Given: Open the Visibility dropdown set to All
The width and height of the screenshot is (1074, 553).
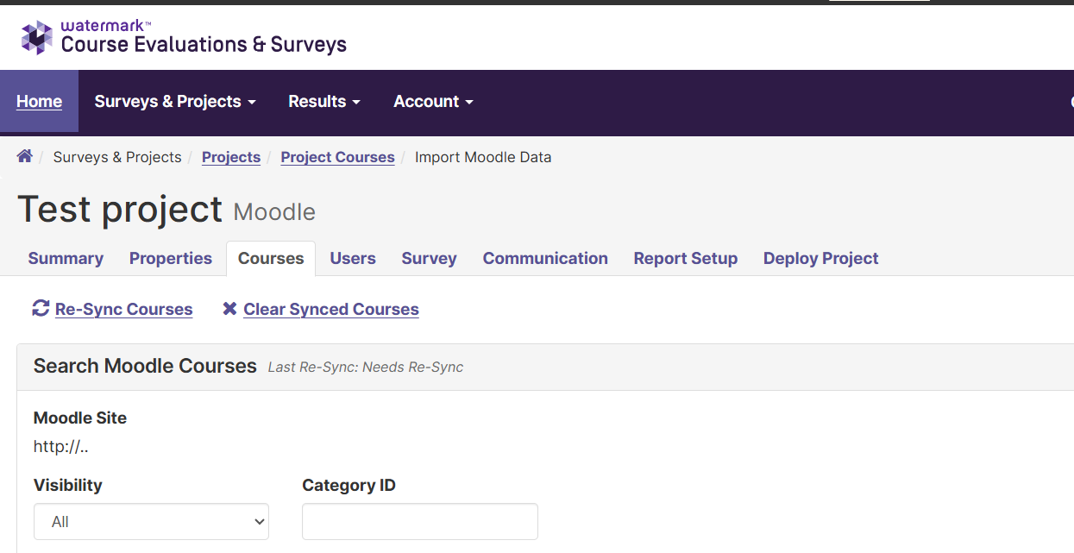Looking at the screenshot, I should [x=151, y=522].
